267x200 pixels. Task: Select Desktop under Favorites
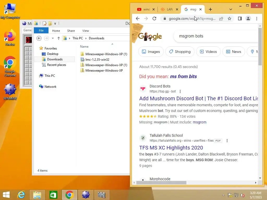pyautogui.click(x=53, y=54)
